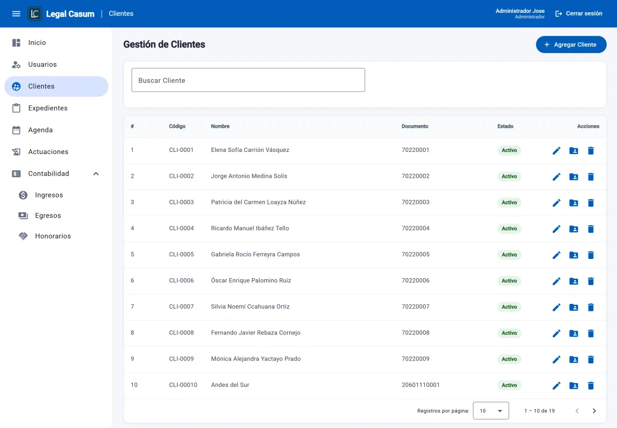Image resolution: width=617 pixels, height=428 pixels.
Task: Edit client Patricia del Carmen Loayza Núñez
Action: tap(556, 203)
